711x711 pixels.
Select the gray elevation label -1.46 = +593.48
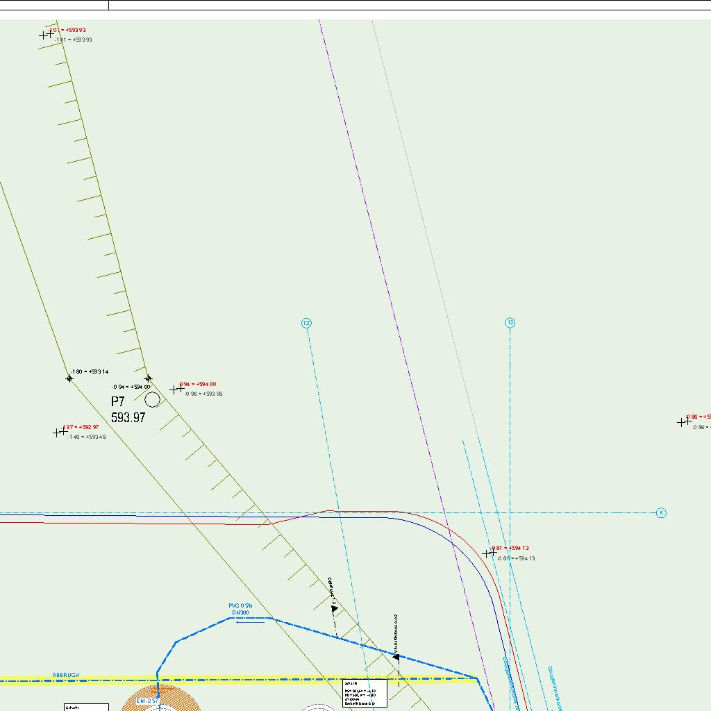click(x=87, y=437)
